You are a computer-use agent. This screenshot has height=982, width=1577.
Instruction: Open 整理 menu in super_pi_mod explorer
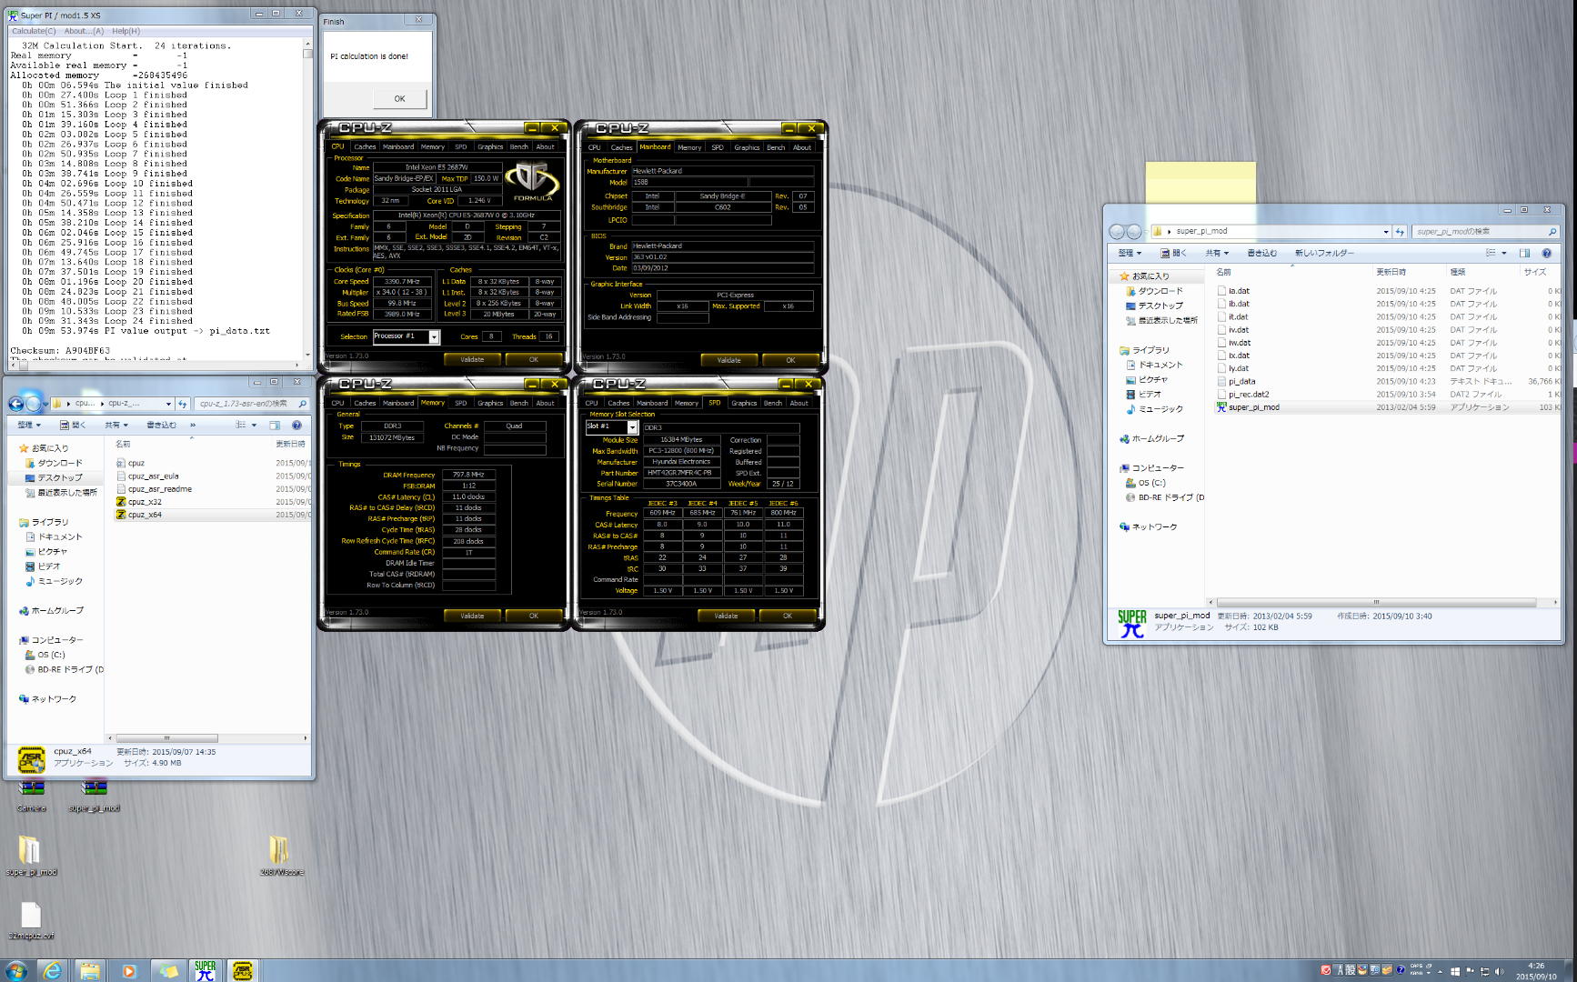click(1129, 253)
